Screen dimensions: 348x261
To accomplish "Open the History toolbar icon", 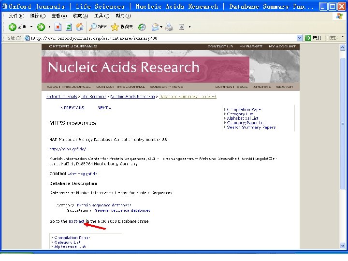I will coord(142,27).
